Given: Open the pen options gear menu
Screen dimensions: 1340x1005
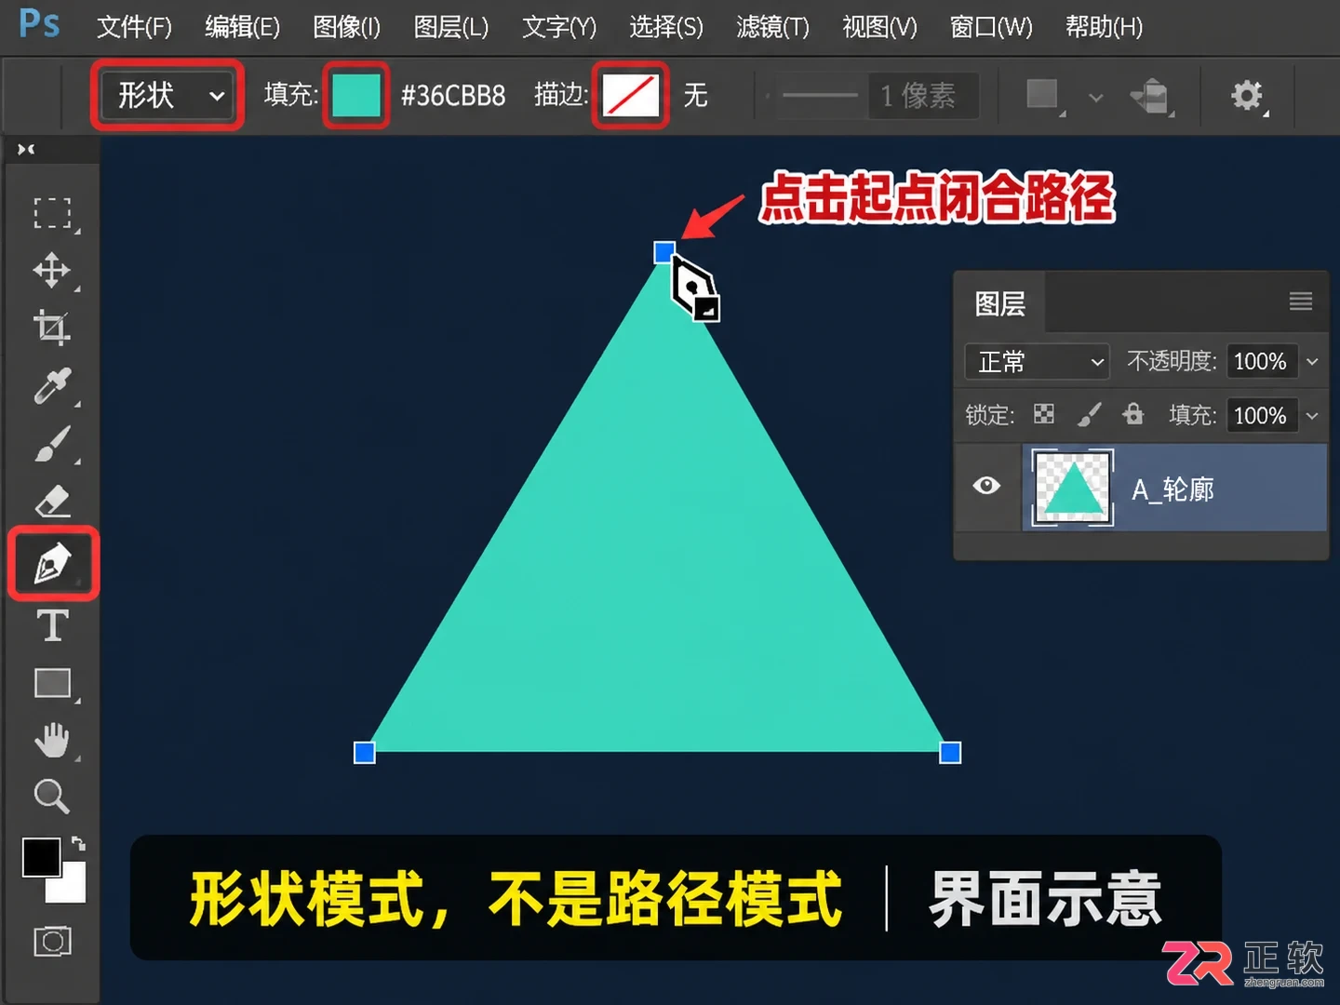Looking at the screenshot, I should (x=1247, y=95).
